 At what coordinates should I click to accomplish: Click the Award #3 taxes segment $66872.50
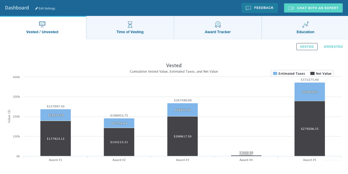[182, 110]
